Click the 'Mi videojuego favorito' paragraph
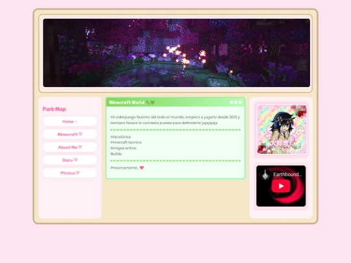This screenshot has height=263, width=351. tap(175, 120)
